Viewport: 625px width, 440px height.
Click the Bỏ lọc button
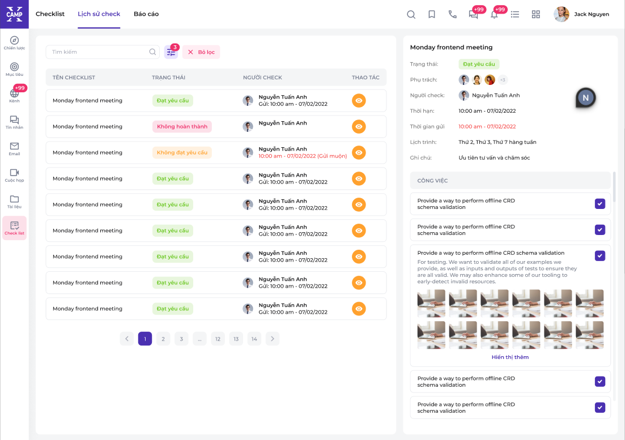coord(201,52)
